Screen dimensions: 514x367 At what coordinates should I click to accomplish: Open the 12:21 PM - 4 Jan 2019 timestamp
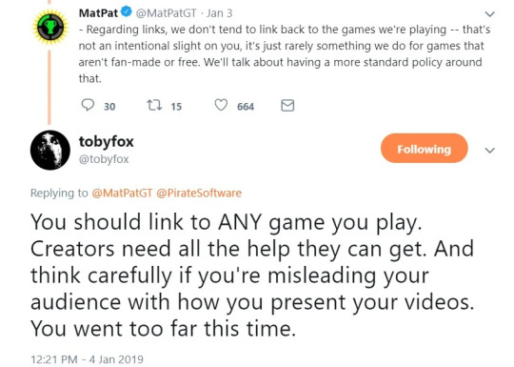[x=87, y=359]
